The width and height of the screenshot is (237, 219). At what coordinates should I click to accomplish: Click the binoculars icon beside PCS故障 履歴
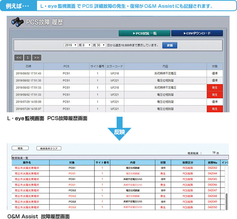point(17,22)
